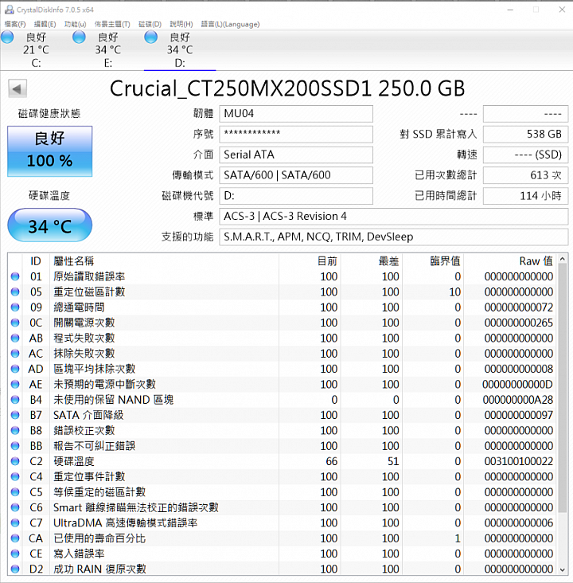Open the 編輯(E) edit menu
Image resolution: width=573 pixels, height=583 pixels.
click(x=45, y=24)
